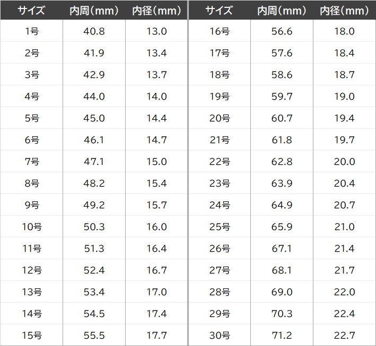
Task: Click the 64.9 circumference value
Action: (282, 205)
